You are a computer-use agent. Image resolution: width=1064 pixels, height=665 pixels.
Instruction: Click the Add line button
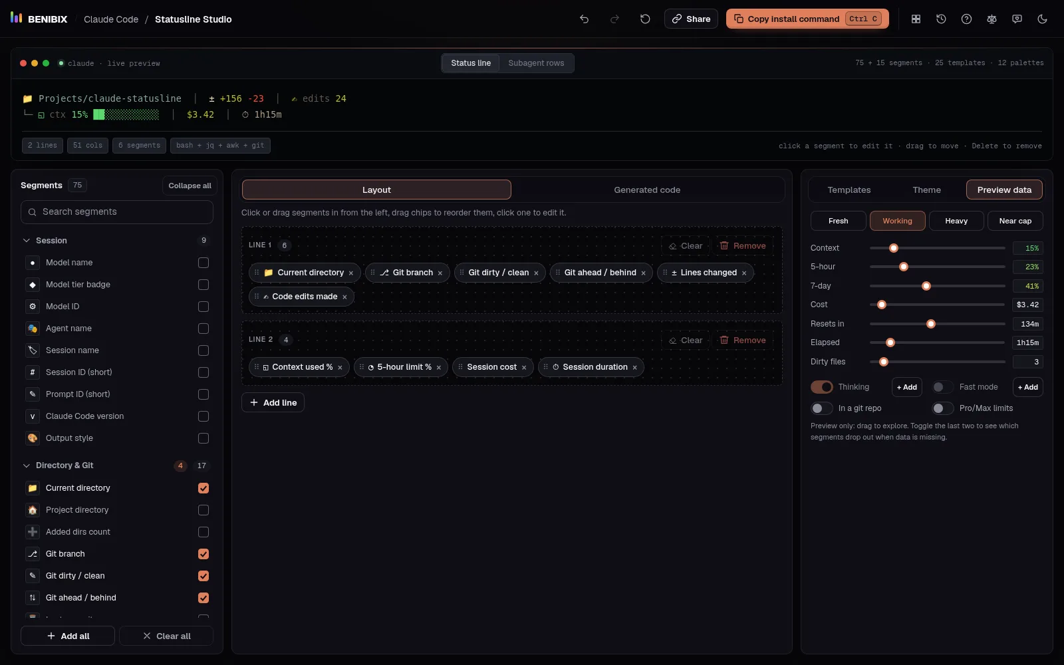[x=273, y=403]
